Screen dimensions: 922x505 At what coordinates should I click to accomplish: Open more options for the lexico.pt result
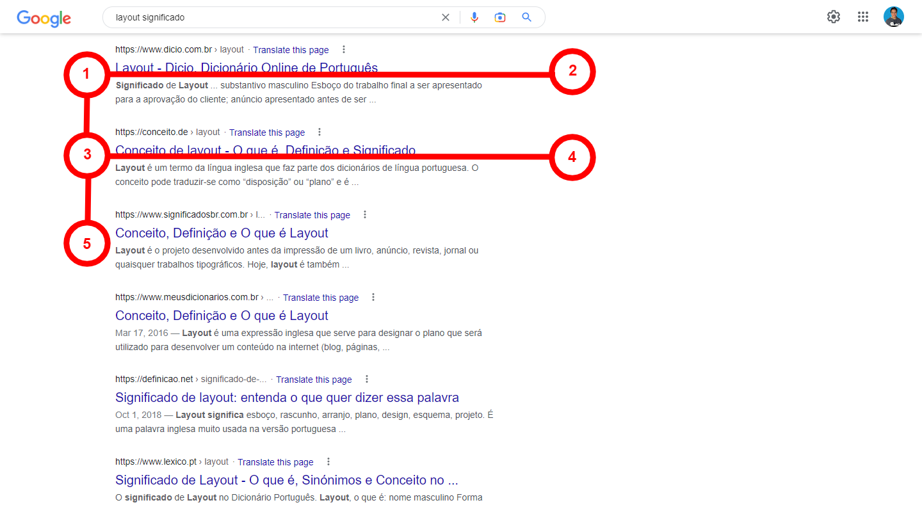coord(328,461)
